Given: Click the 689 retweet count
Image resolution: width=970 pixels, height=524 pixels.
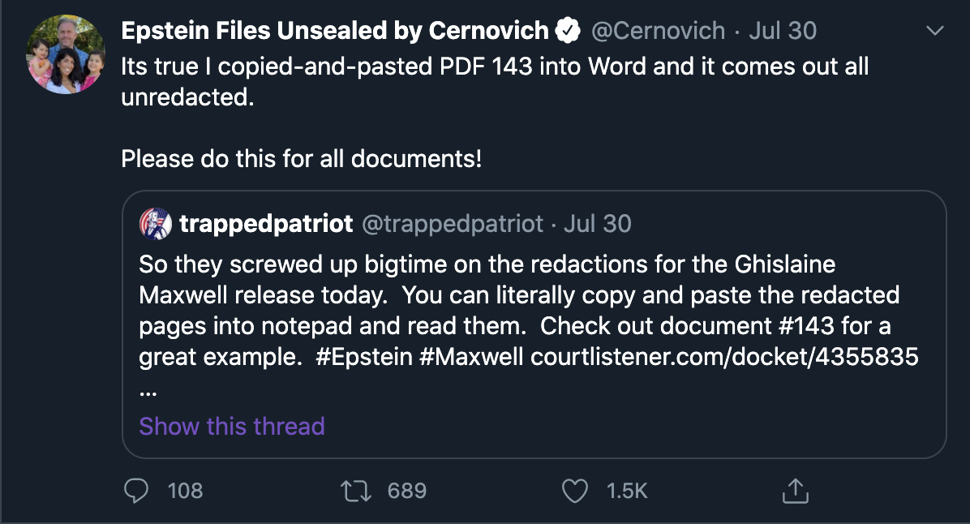Looking at the screenshot, I should click(406, 490).
